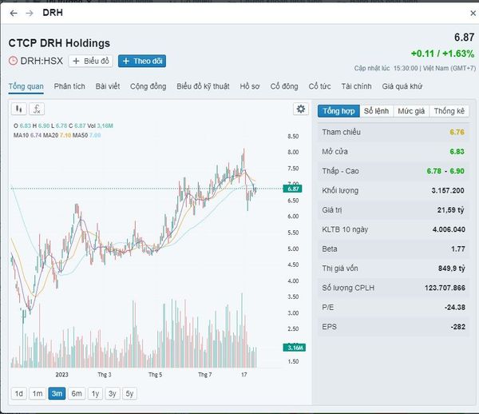
Task: Click the MA50 indicator legend
Action: pos(87,135)
